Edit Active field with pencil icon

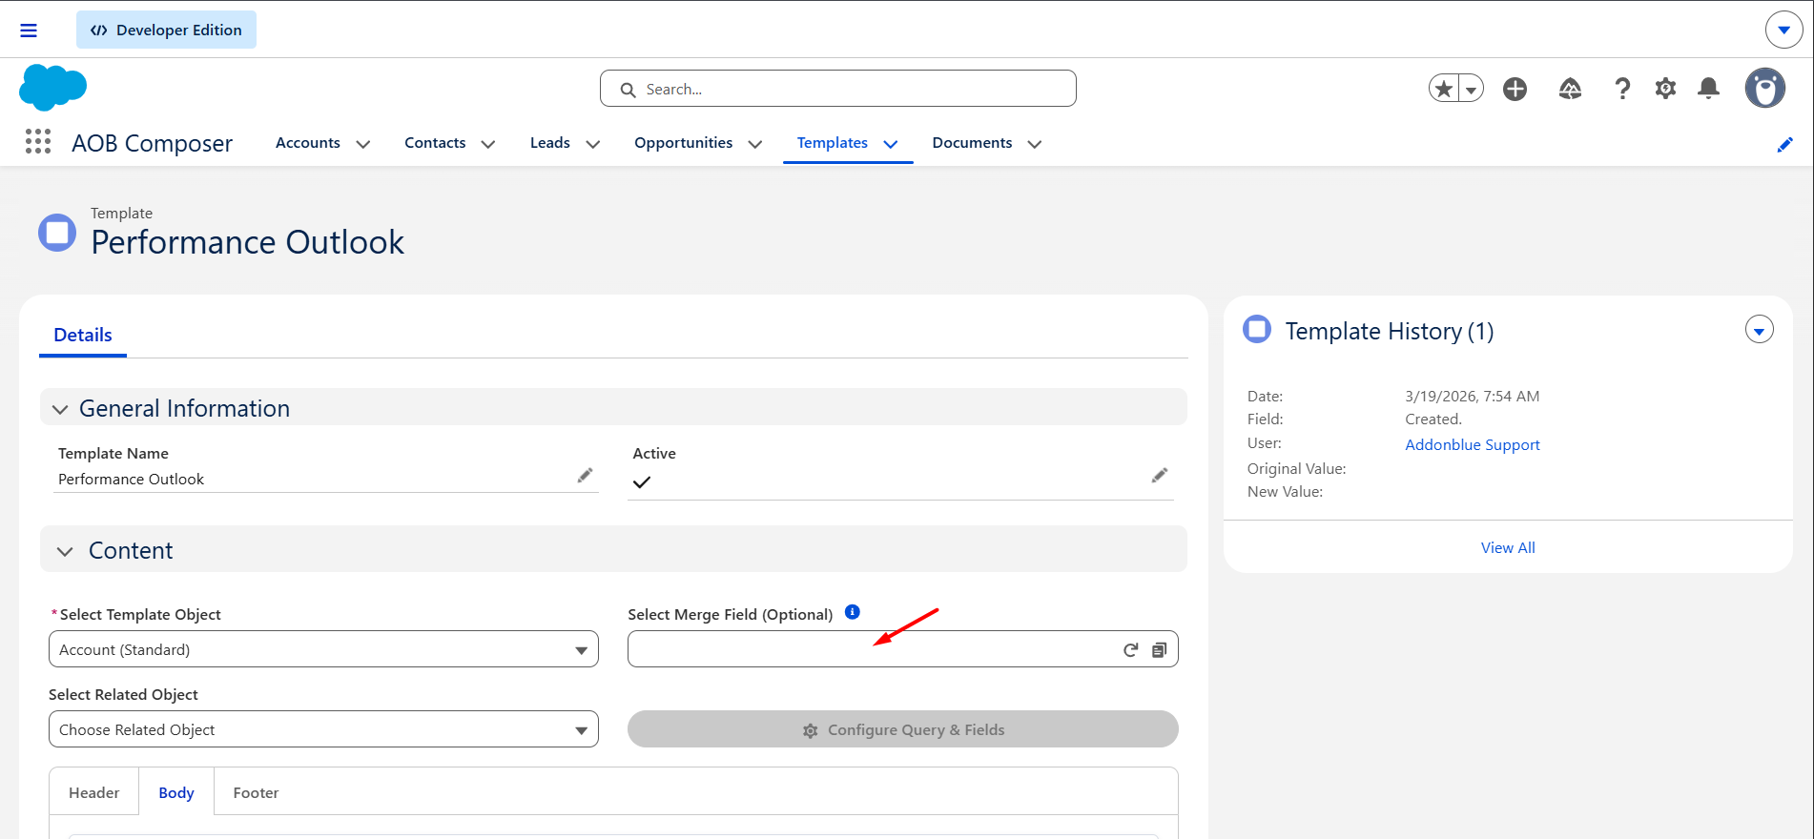[x=1159, y=475]
